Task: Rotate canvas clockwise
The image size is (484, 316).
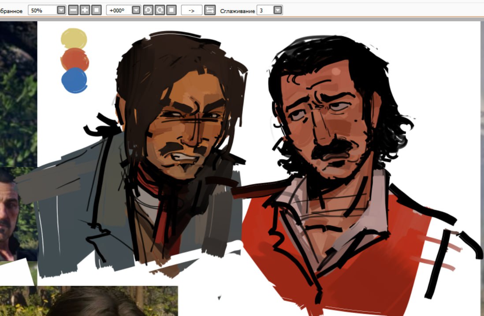Action: [x=160, y=10]
